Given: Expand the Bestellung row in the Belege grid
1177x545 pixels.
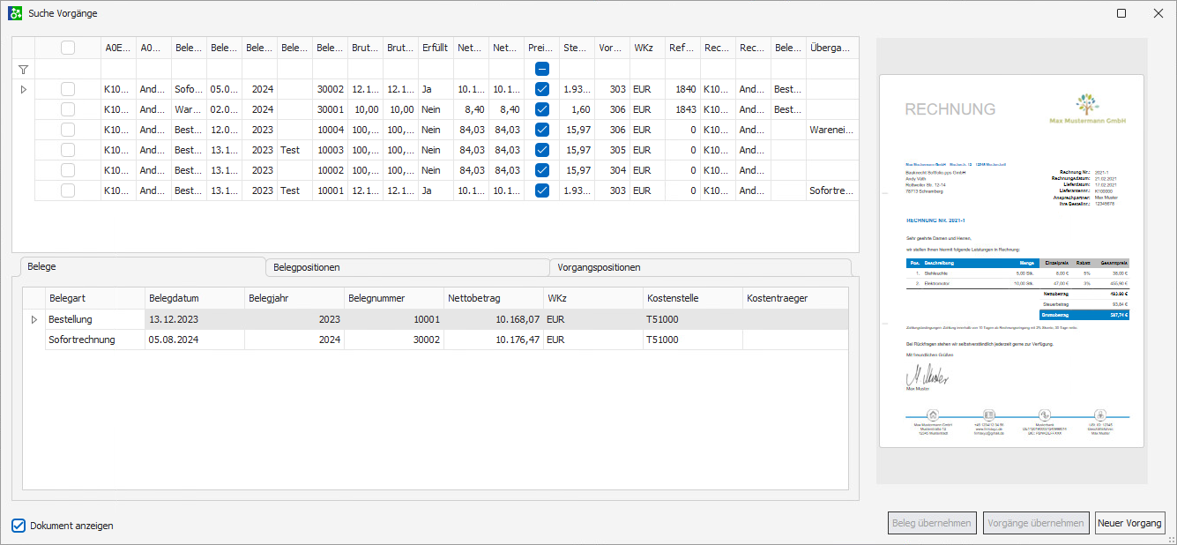Looking at the screenshot, I should (x=34, y=319).
